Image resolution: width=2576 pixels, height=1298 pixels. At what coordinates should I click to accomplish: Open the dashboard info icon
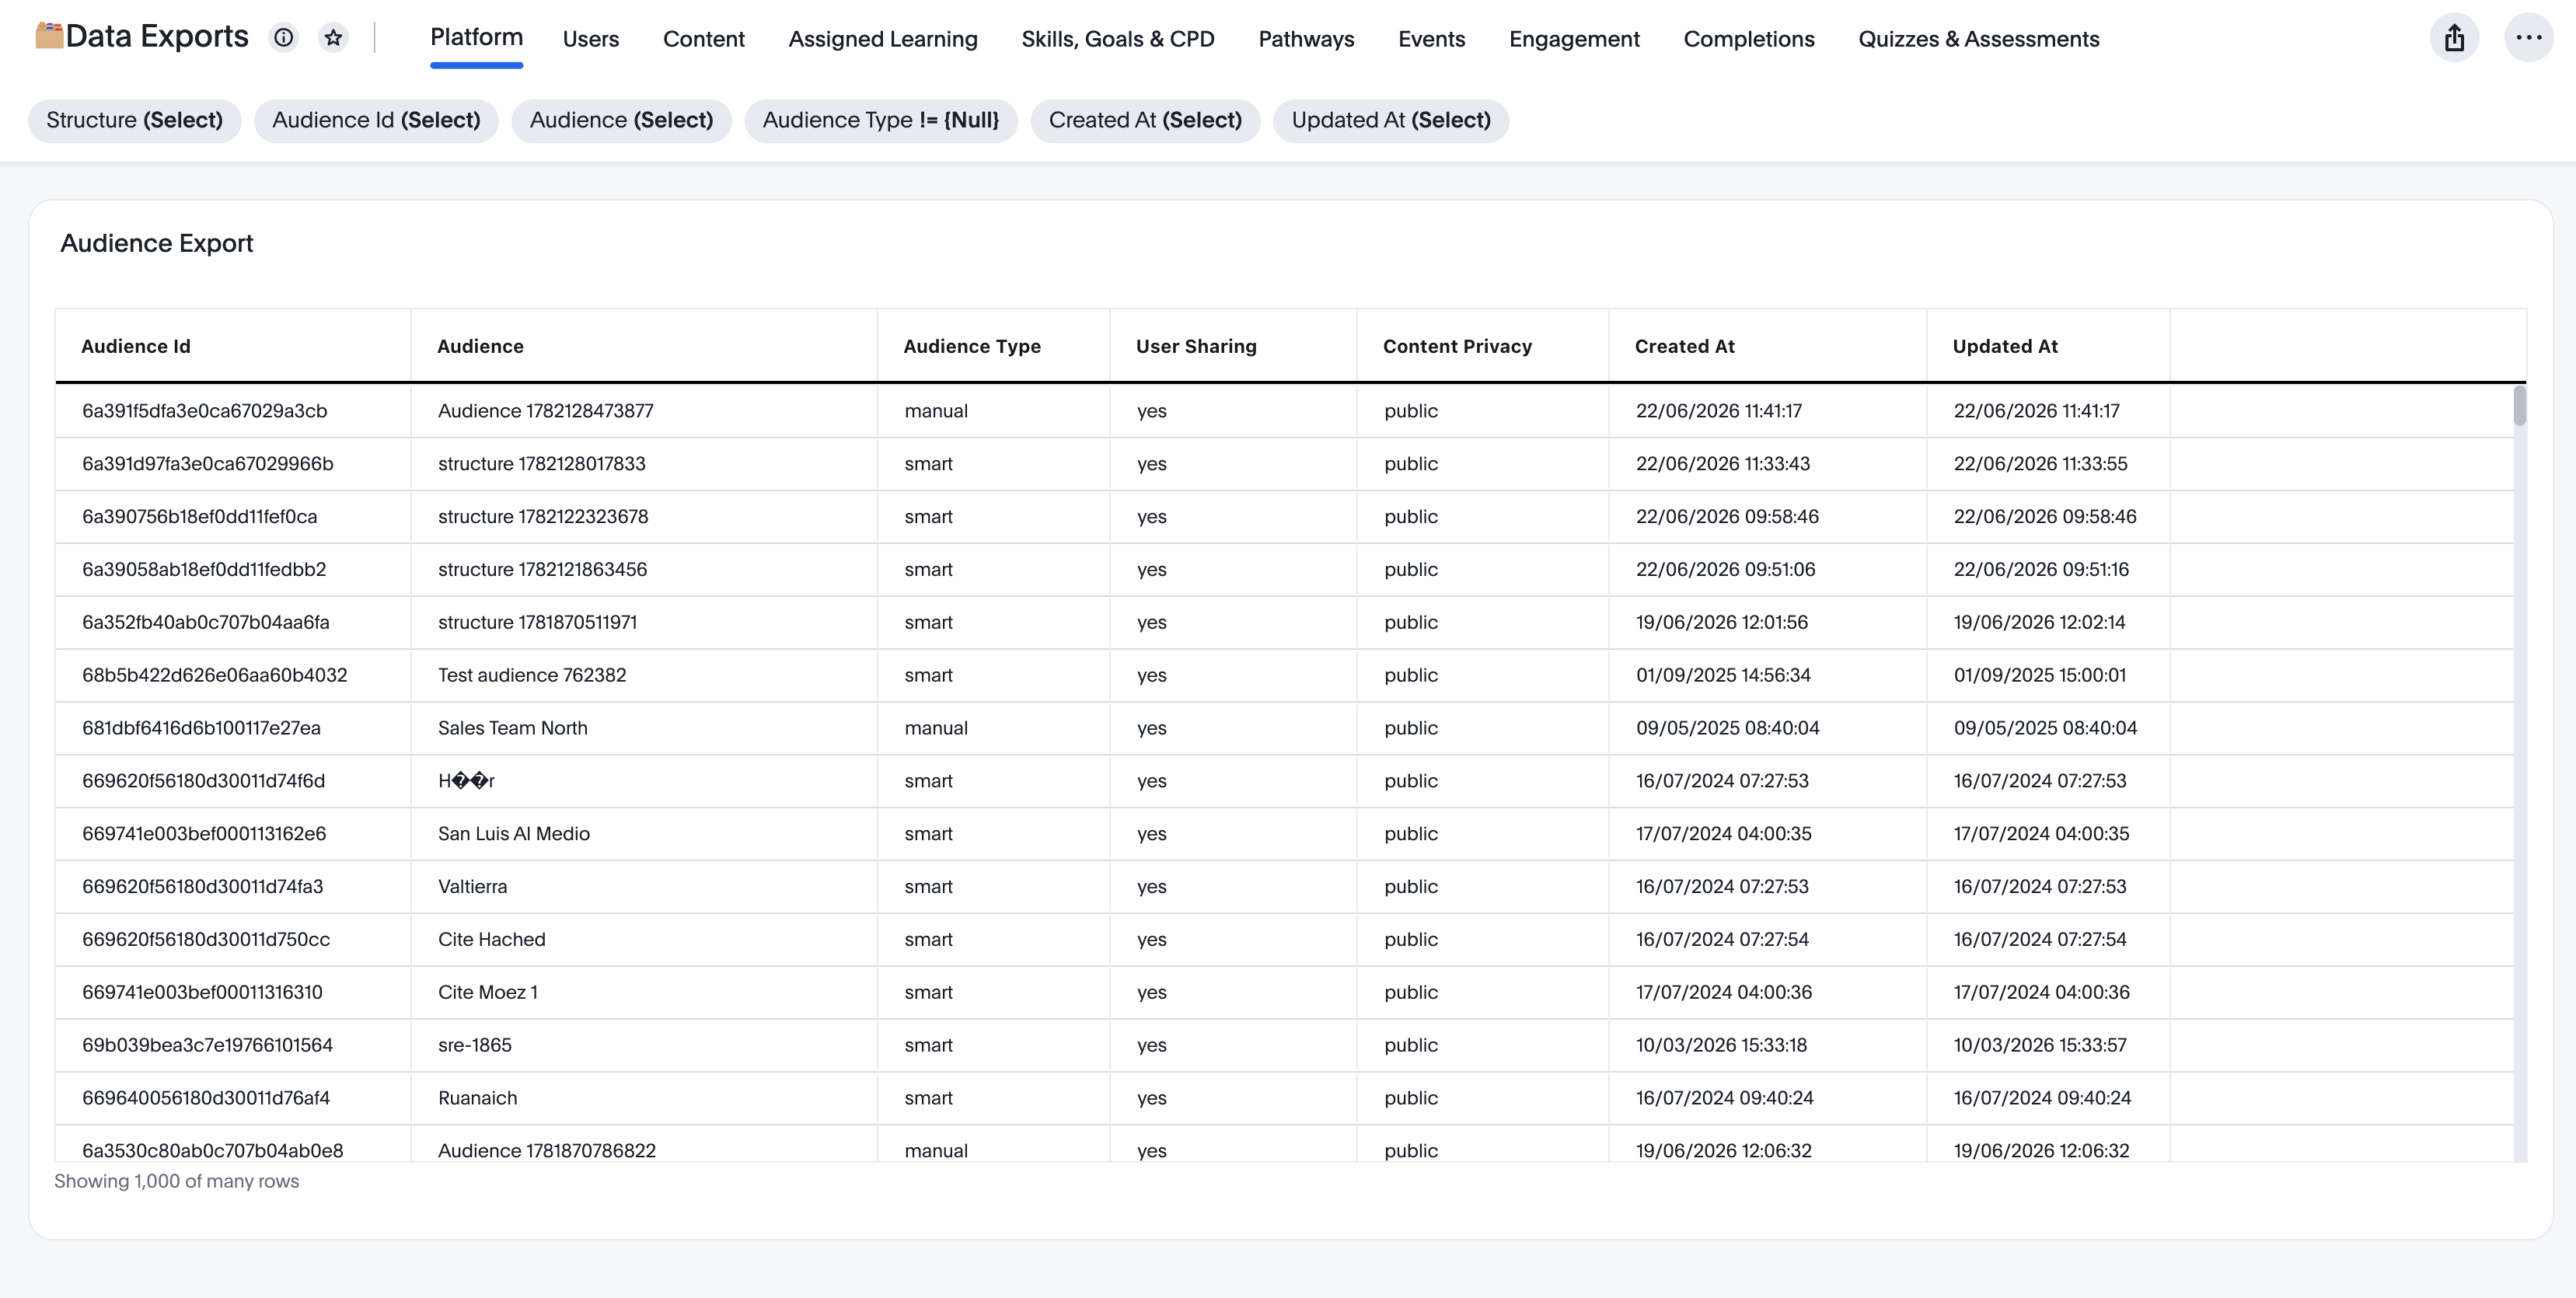pyautogui.click(x=284, y=38)
